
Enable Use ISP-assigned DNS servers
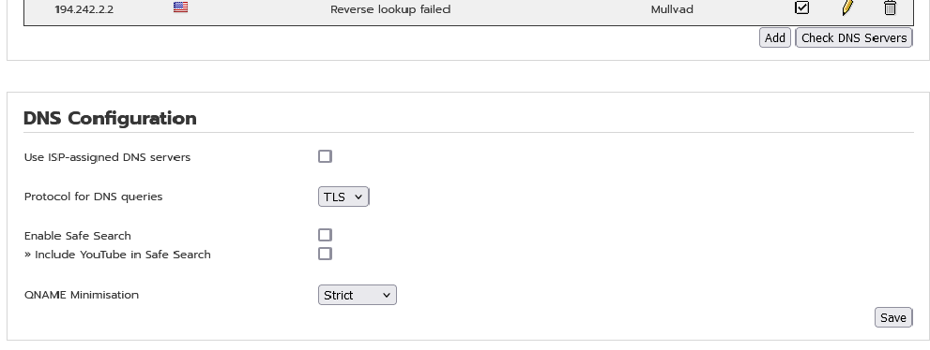pos(325,156)
